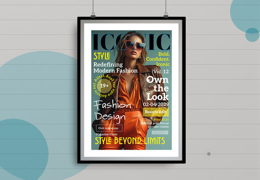Image resolution: width=260 pixels, height=180 pixels.
Task: Click the Vol. 12 label
Action: (161, 71)
